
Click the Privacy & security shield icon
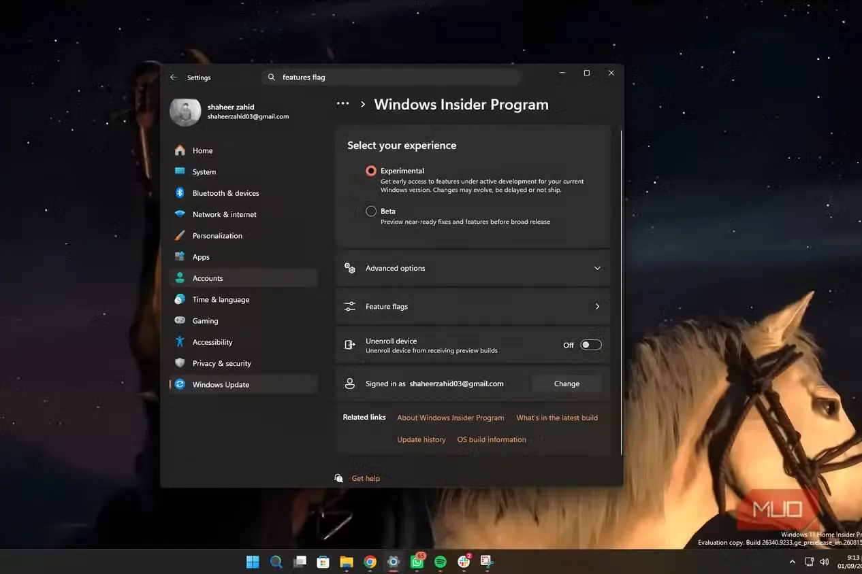point(180,363)
